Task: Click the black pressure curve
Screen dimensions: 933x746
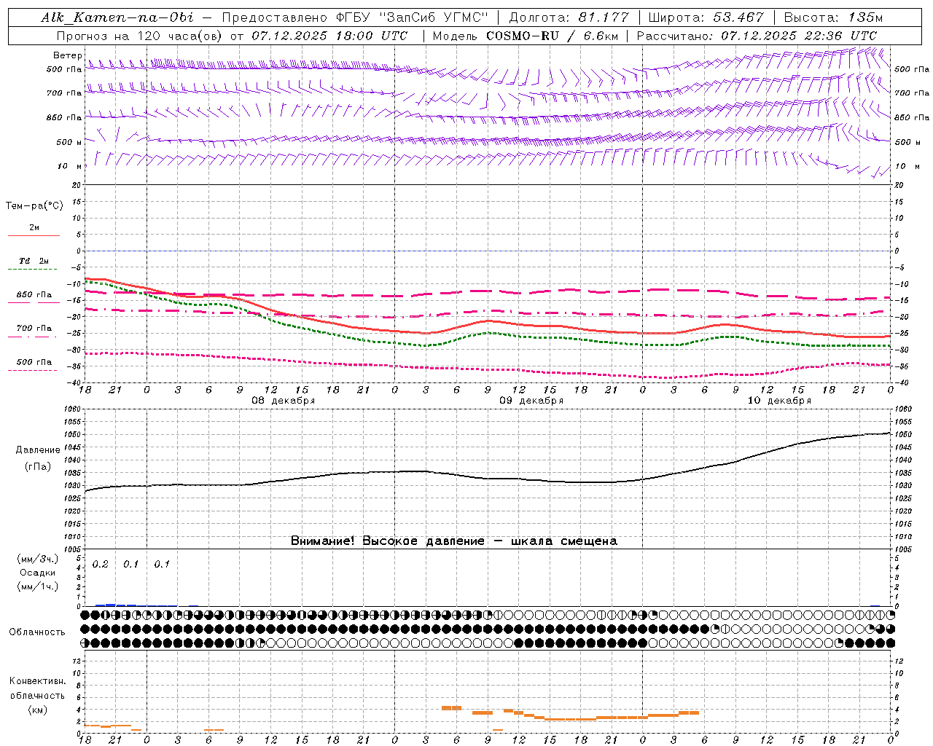Action: [x=488, y=478]
